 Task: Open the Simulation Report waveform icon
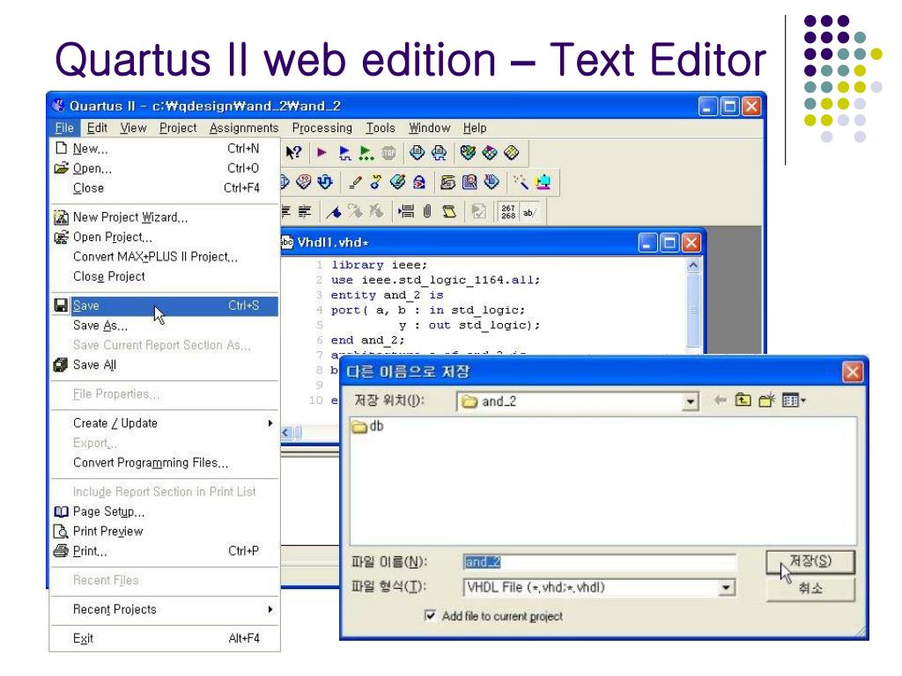pos(439,152)
